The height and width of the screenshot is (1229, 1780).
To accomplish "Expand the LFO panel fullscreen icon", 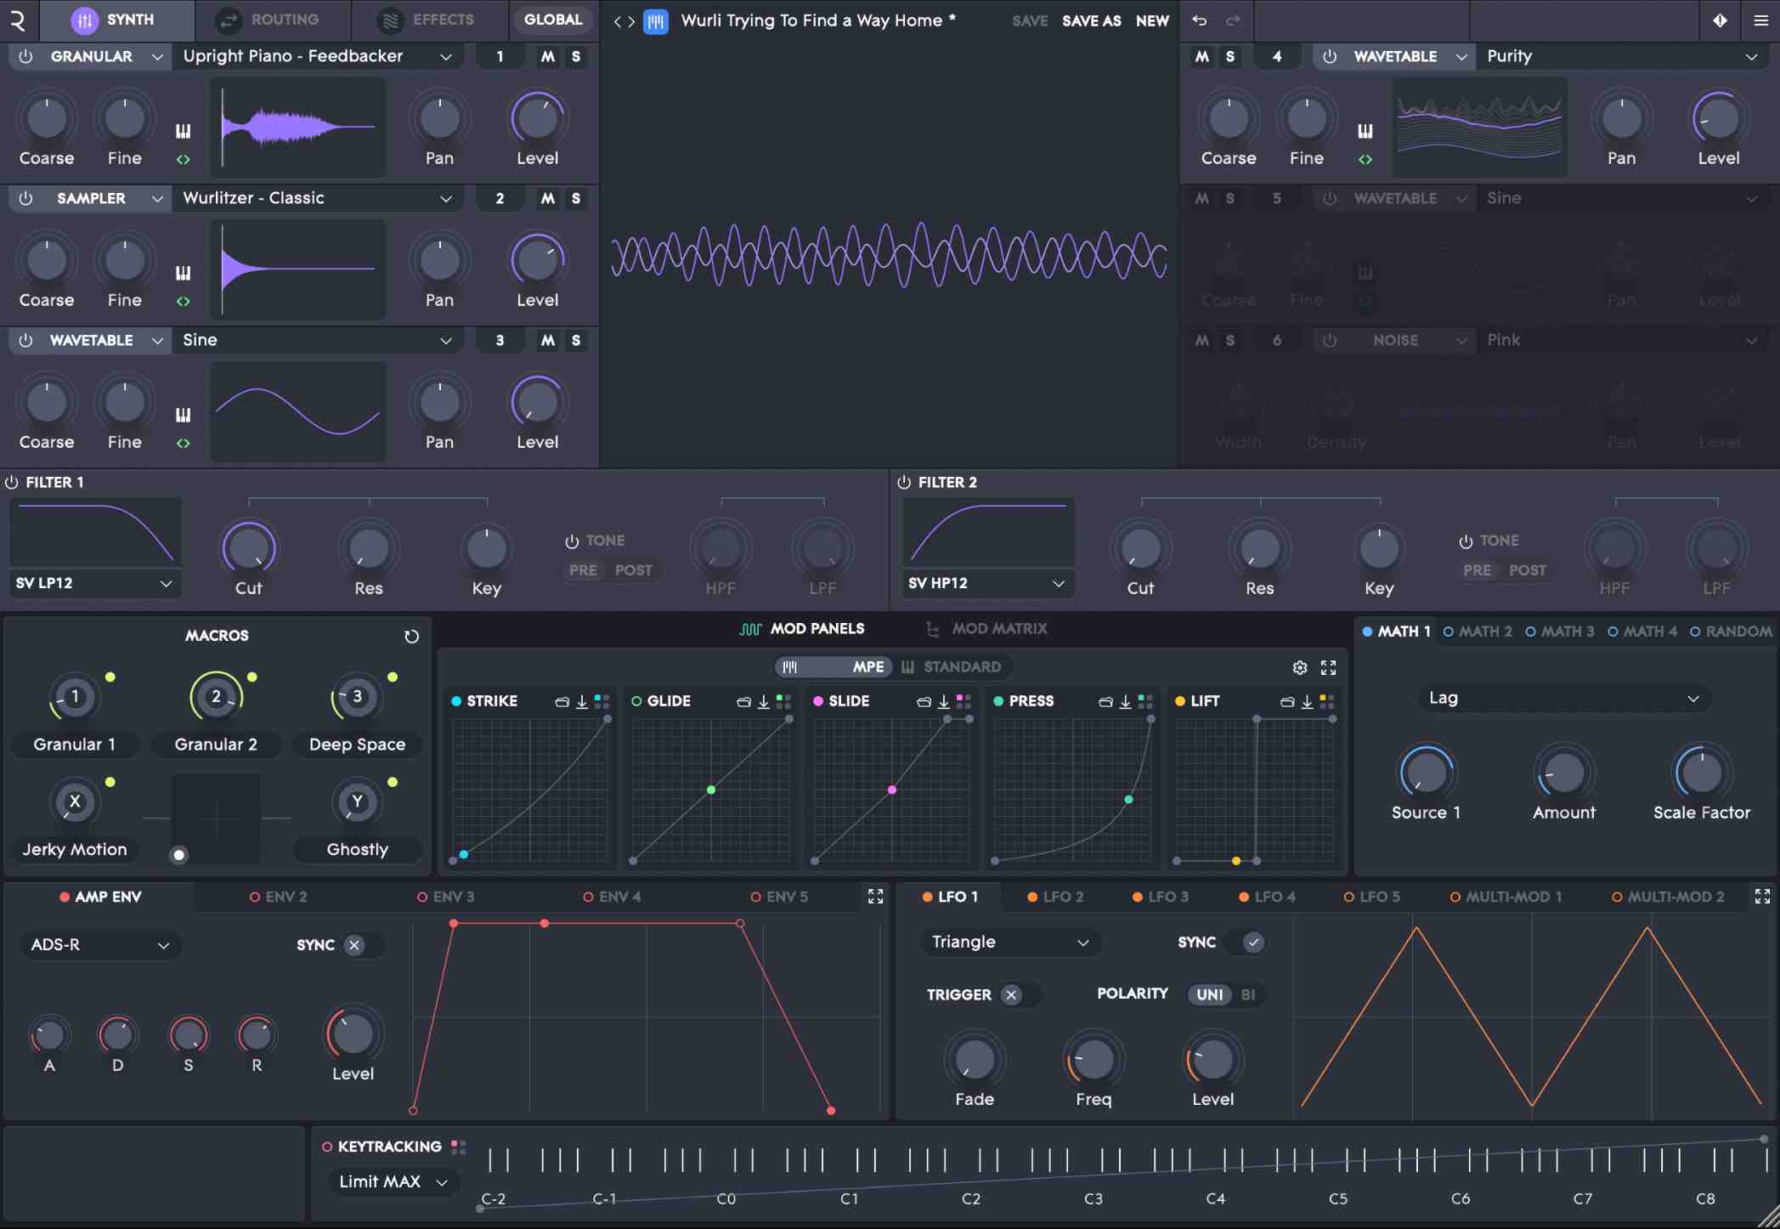I will pos(1762,897).
